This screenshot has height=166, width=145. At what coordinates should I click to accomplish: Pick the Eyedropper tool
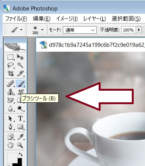pyautogui.click(x=20, y=137)
